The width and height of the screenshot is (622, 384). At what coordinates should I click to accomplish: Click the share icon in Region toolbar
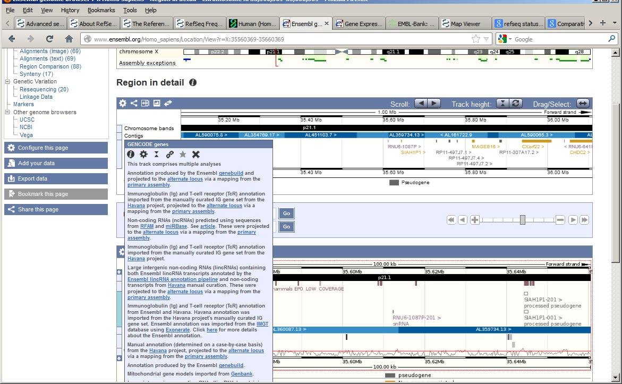(x=134, y=103)
